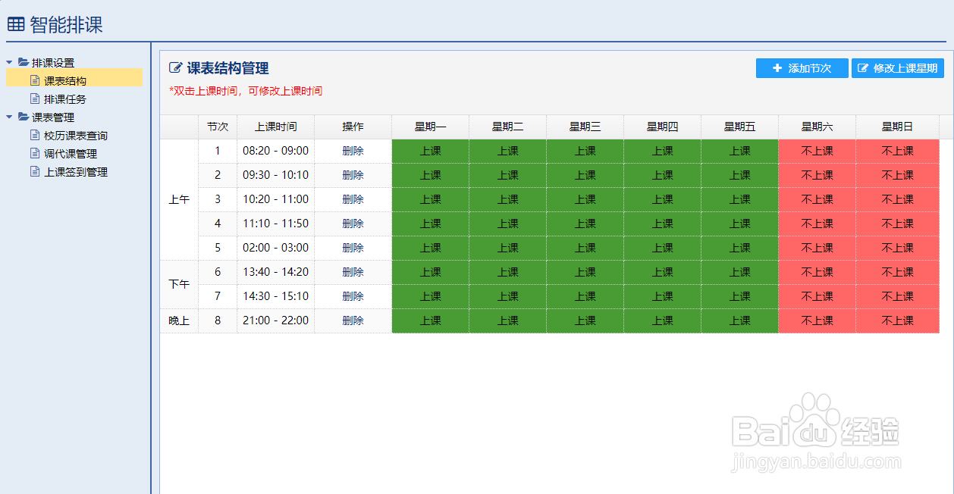954x494 pixels.
Task: Select the time 13:40 - 14:20
Action: coord(275,272)
